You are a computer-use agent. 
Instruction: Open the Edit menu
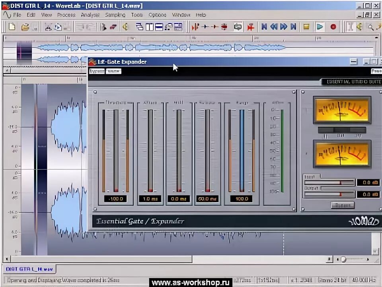(31, 15)
